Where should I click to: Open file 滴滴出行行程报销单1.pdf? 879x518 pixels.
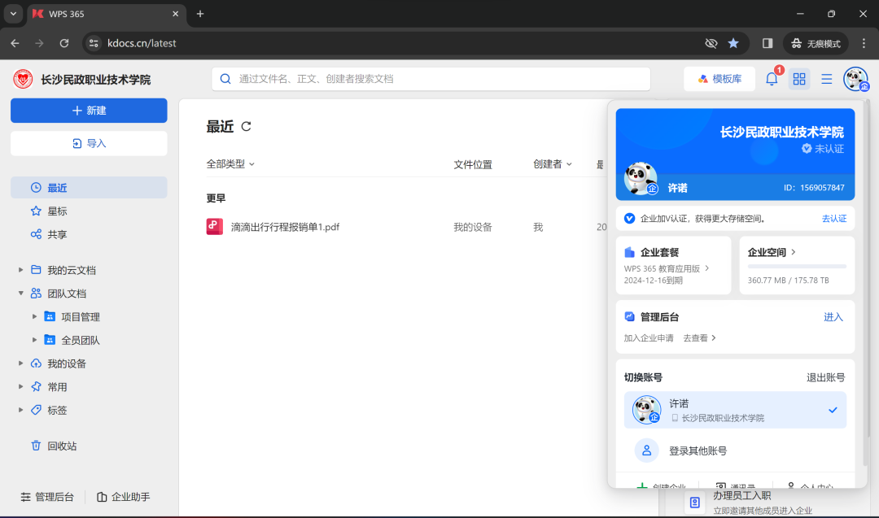point(285,227)
